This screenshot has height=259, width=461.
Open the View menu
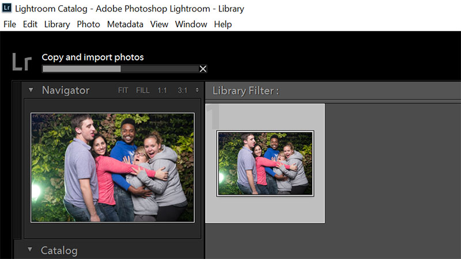(x=159, y=24)
